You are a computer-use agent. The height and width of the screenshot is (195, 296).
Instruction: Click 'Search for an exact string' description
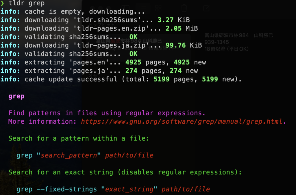(x=61, y=172)
